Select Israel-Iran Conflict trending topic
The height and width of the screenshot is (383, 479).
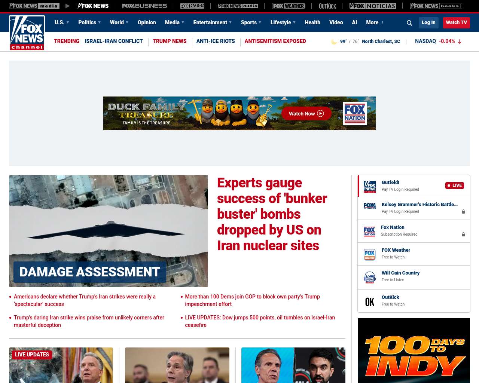pyautogui.click(x=114, y=41)
